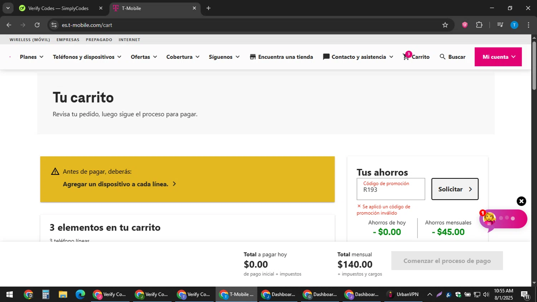
Task: Click the Buscar search magnifier icon
Action: coord(442,57)
